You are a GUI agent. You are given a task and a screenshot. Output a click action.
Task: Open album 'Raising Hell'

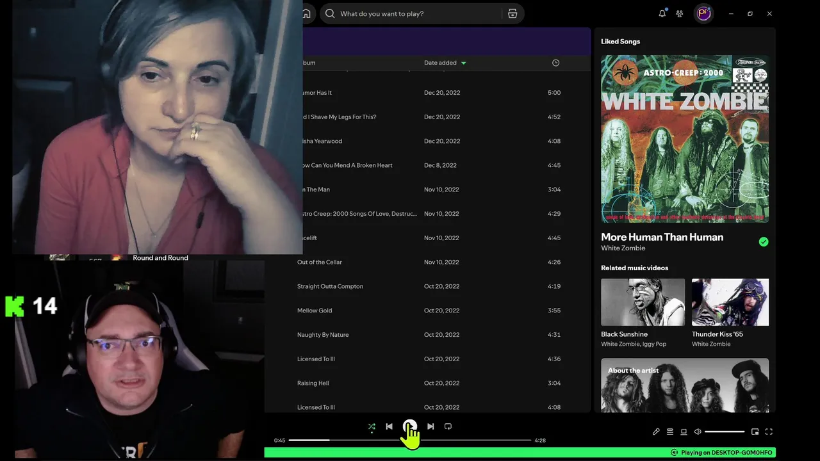point(313,384)
